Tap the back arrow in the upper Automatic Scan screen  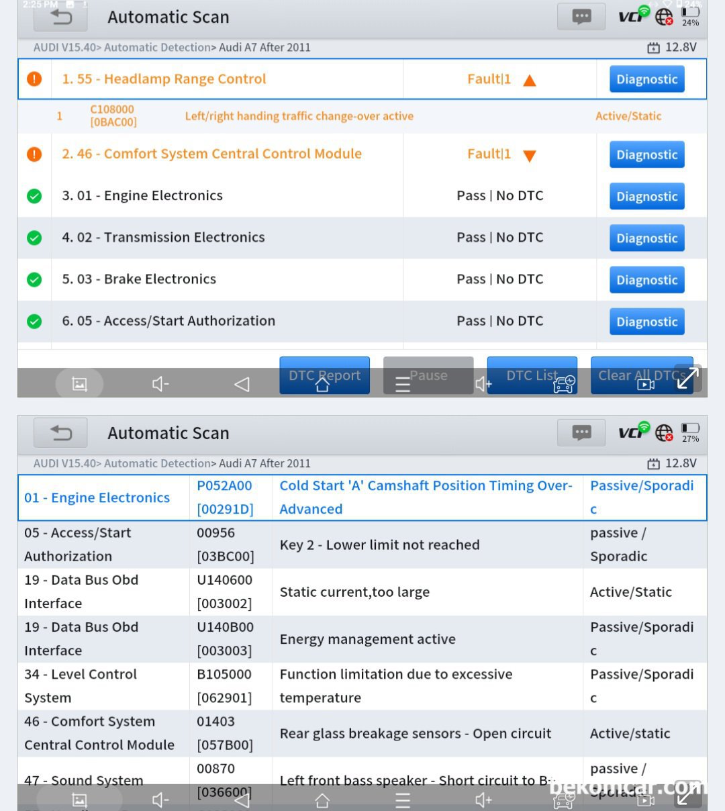(60, 17)
